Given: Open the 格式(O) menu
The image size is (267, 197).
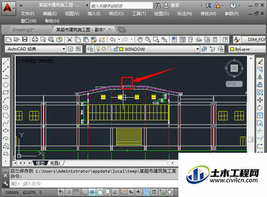Looking at the screenshot, I should [116, 14].
